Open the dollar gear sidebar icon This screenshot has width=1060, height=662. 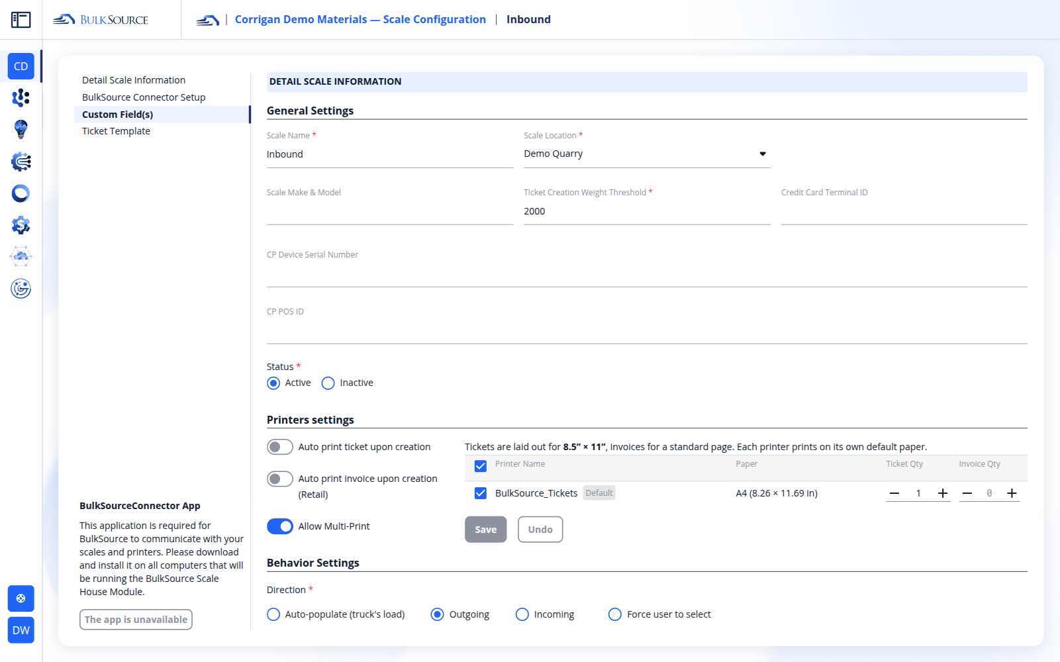[x=21, y=225]
